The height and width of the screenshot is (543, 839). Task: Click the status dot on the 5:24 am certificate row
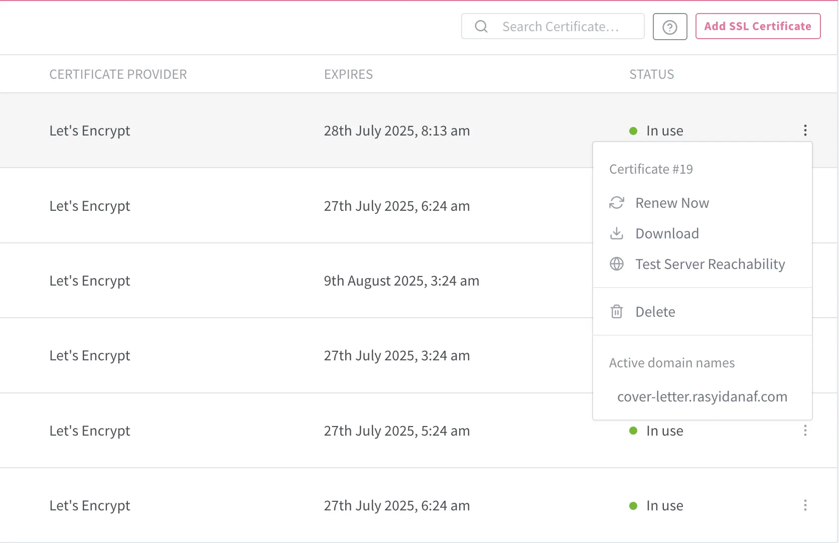(633, 431)
